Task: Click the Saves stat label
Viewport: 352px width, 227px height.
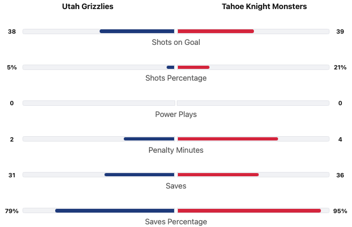Action: click(x=176, y=186)
